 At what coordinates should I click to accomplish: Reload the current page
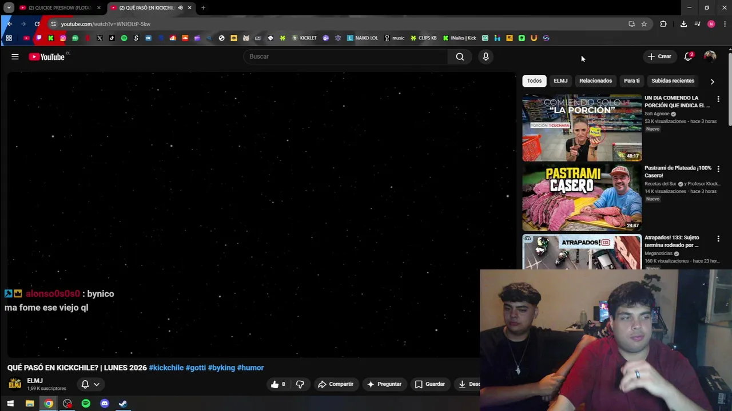[x=37, y=24]
